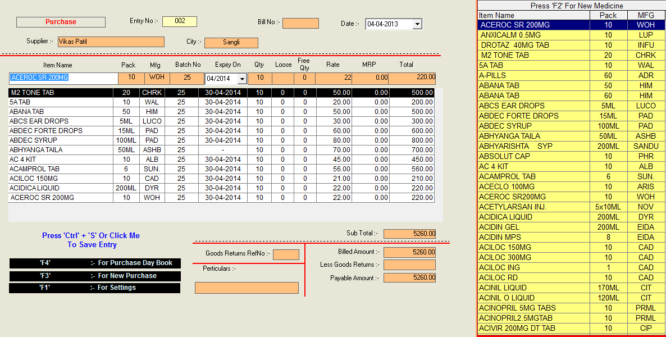Viewport: 666px width, 337px height.
Task: Click the Less Goods Returns field
Action: coord(409,265)
